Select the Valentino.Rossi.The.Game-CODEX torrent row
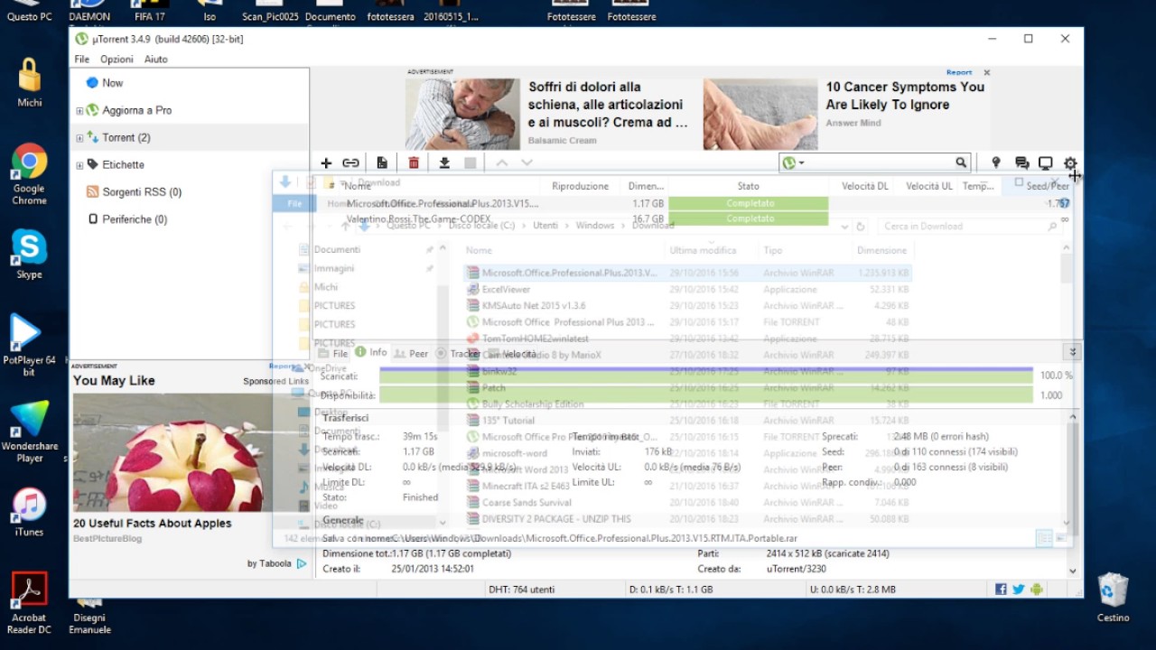Viewport: 1156px width, 650px height. pos(695,219)
